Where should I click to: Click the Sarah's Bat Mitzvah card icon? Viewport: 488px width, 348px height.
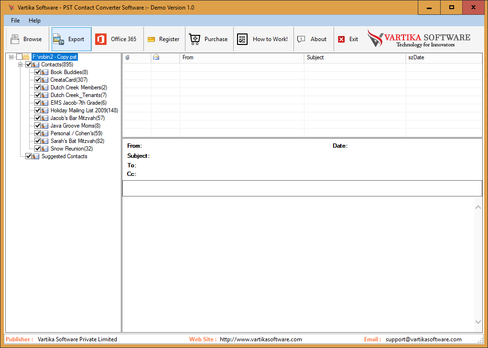point(45,141)
